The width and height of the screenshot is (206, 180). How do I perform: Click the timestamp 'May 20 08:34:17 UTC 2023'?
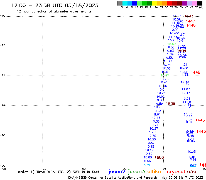coord(182,178)
